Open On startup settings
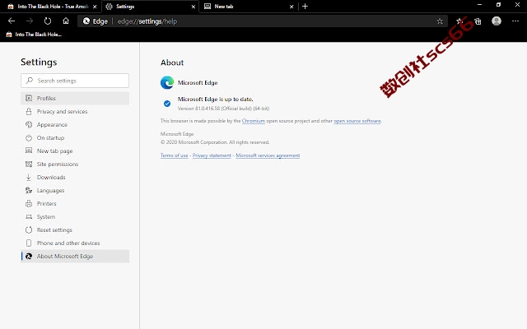Viewport: 527px width, 329px height. point(75,137)
